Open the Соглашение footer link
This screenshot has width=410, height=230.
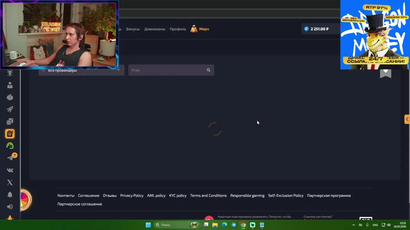click(89, 195)
